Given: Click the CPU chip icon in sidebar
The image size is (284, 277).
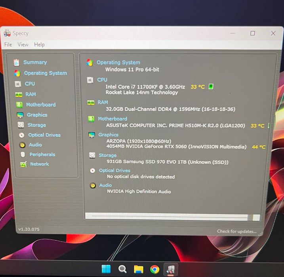Looking at the screenshot, I should (x=18, y=84).
